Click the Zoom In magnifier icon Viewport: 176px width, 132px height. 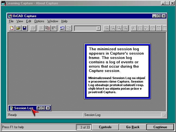(107, 28)
